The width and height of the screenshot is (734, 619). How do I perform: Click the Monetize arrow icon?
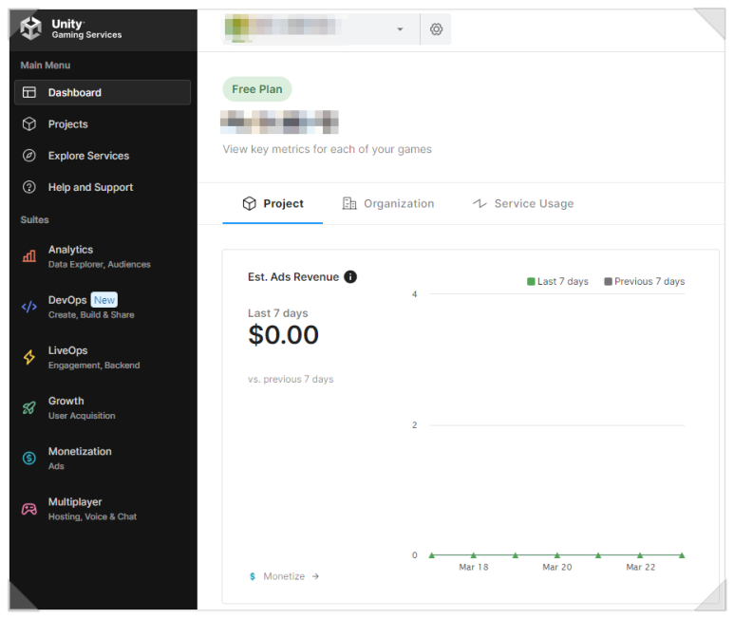click(x=315, y=576)
